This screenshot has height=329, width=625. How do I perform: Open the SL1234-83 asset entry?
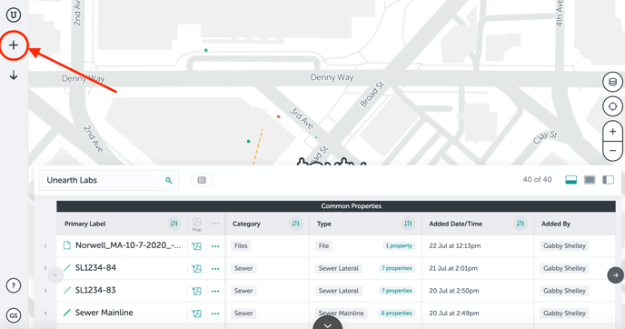coord(95,290)
